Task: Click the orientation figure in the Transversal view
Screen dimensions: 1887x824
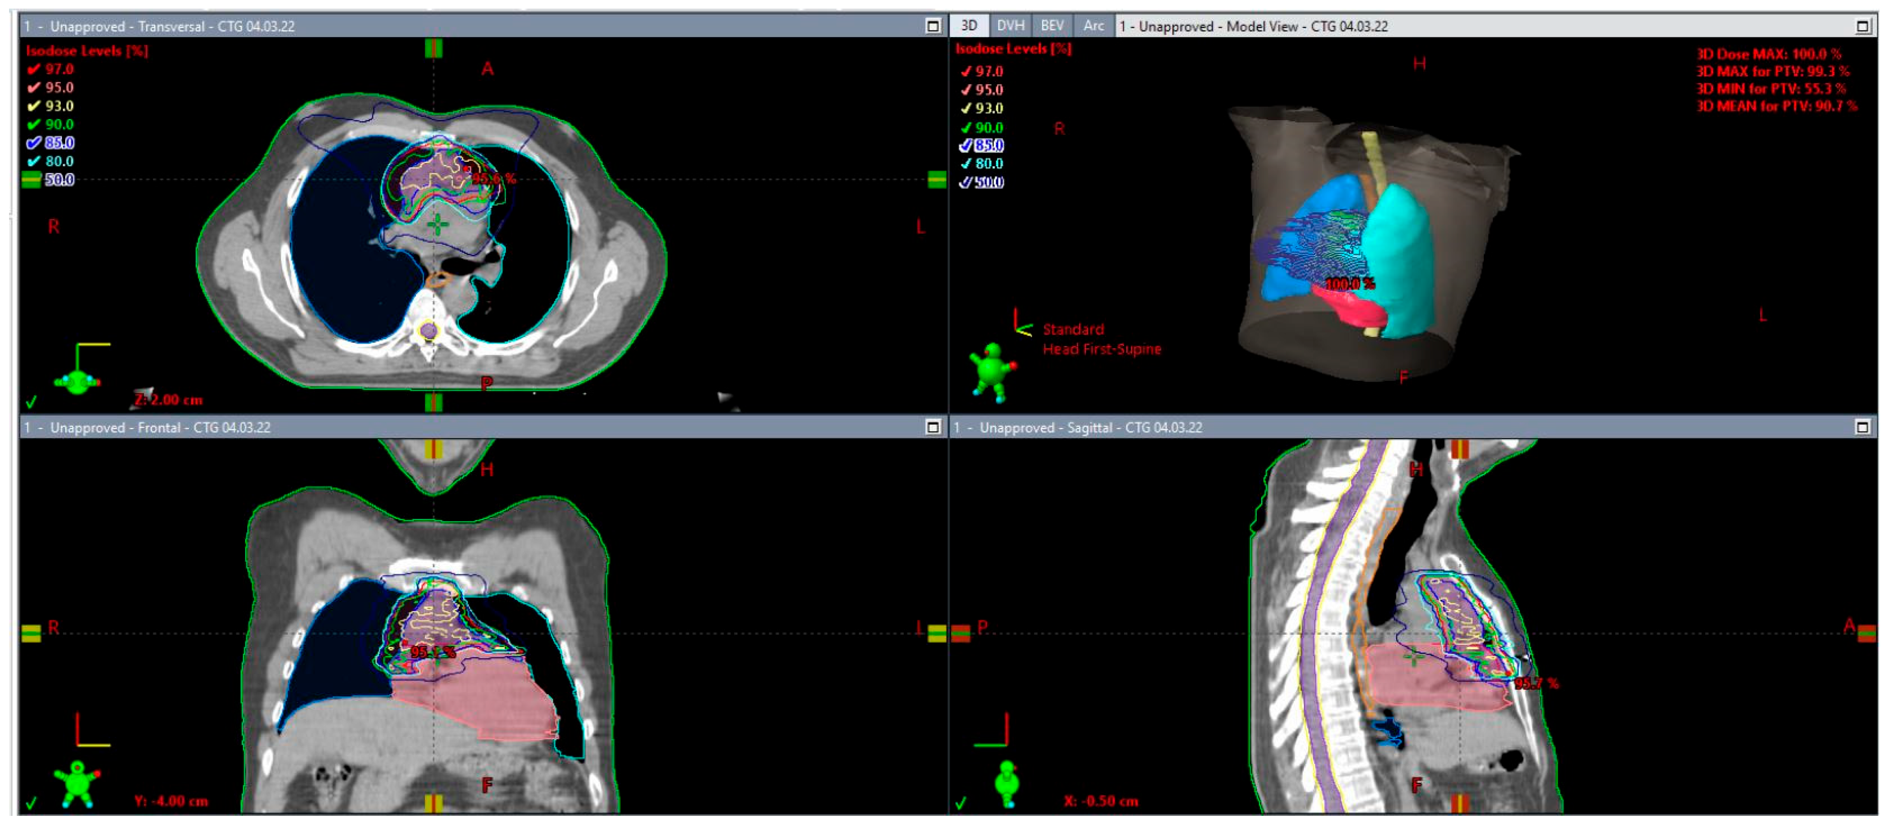Action: point(77,381)
